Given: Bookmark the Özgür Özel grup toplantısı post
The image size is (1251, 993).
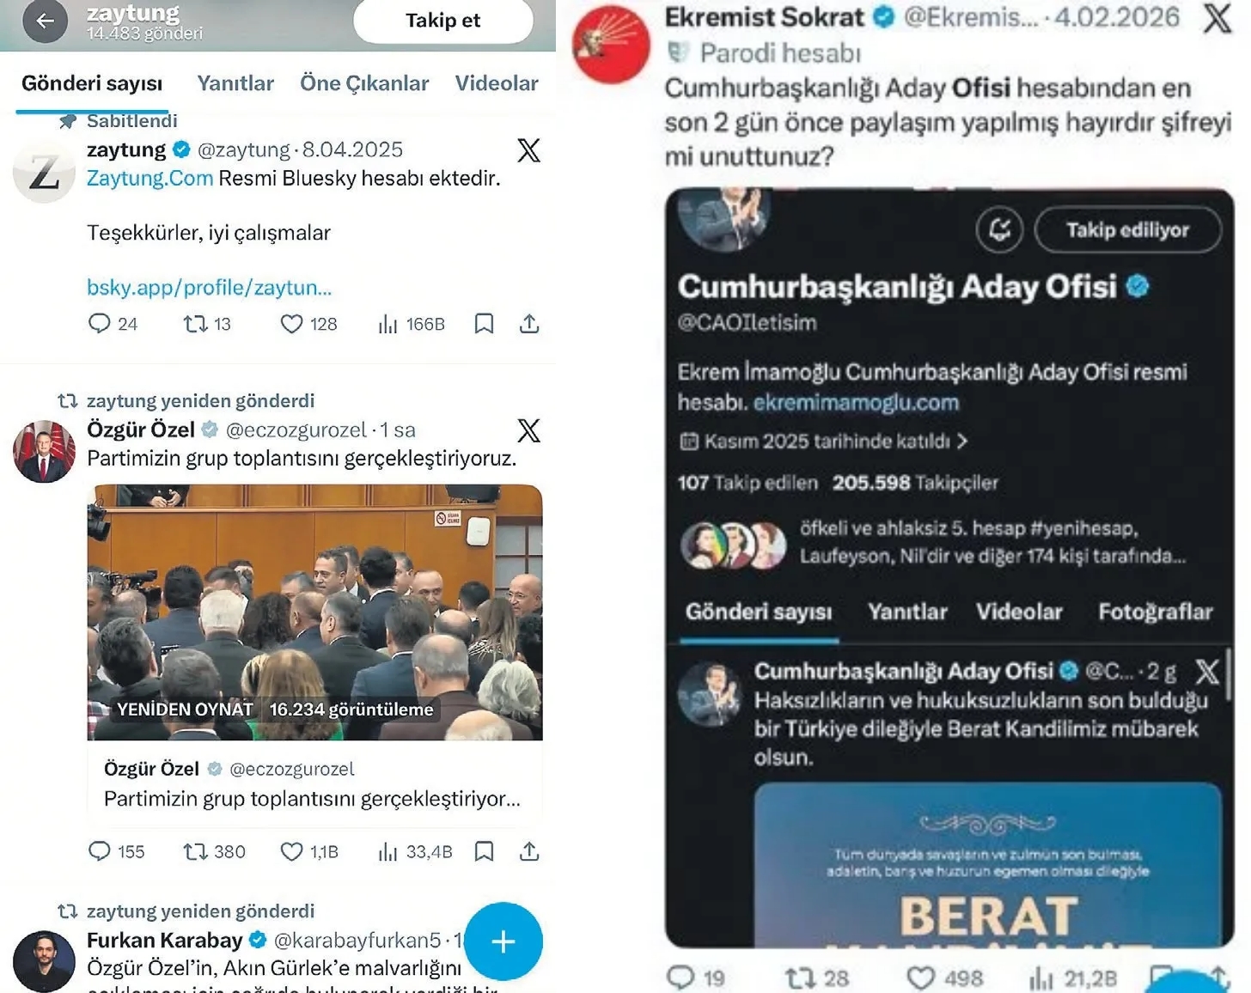Looking at the screenshot, I should (x=484, y=851).
